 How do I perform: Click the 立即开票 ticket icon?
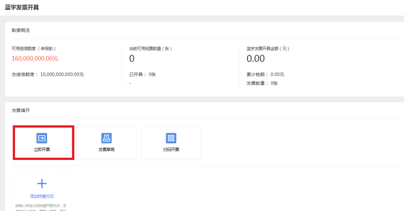42,138
